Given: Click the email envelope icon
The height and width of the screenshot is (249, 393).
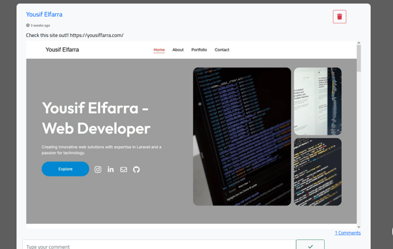Looking at the screenshot, I should [124, 170].
